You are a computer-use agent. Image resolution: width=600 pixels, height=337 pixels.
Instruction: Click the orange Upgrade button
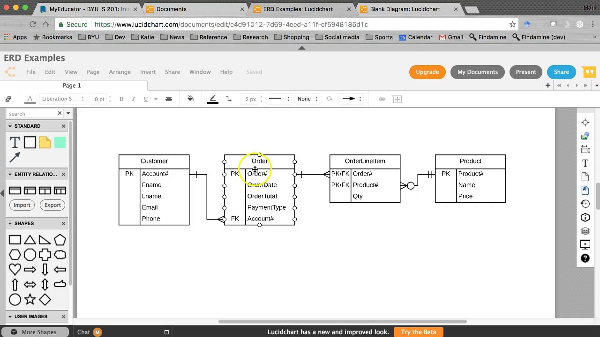[427, 72]
